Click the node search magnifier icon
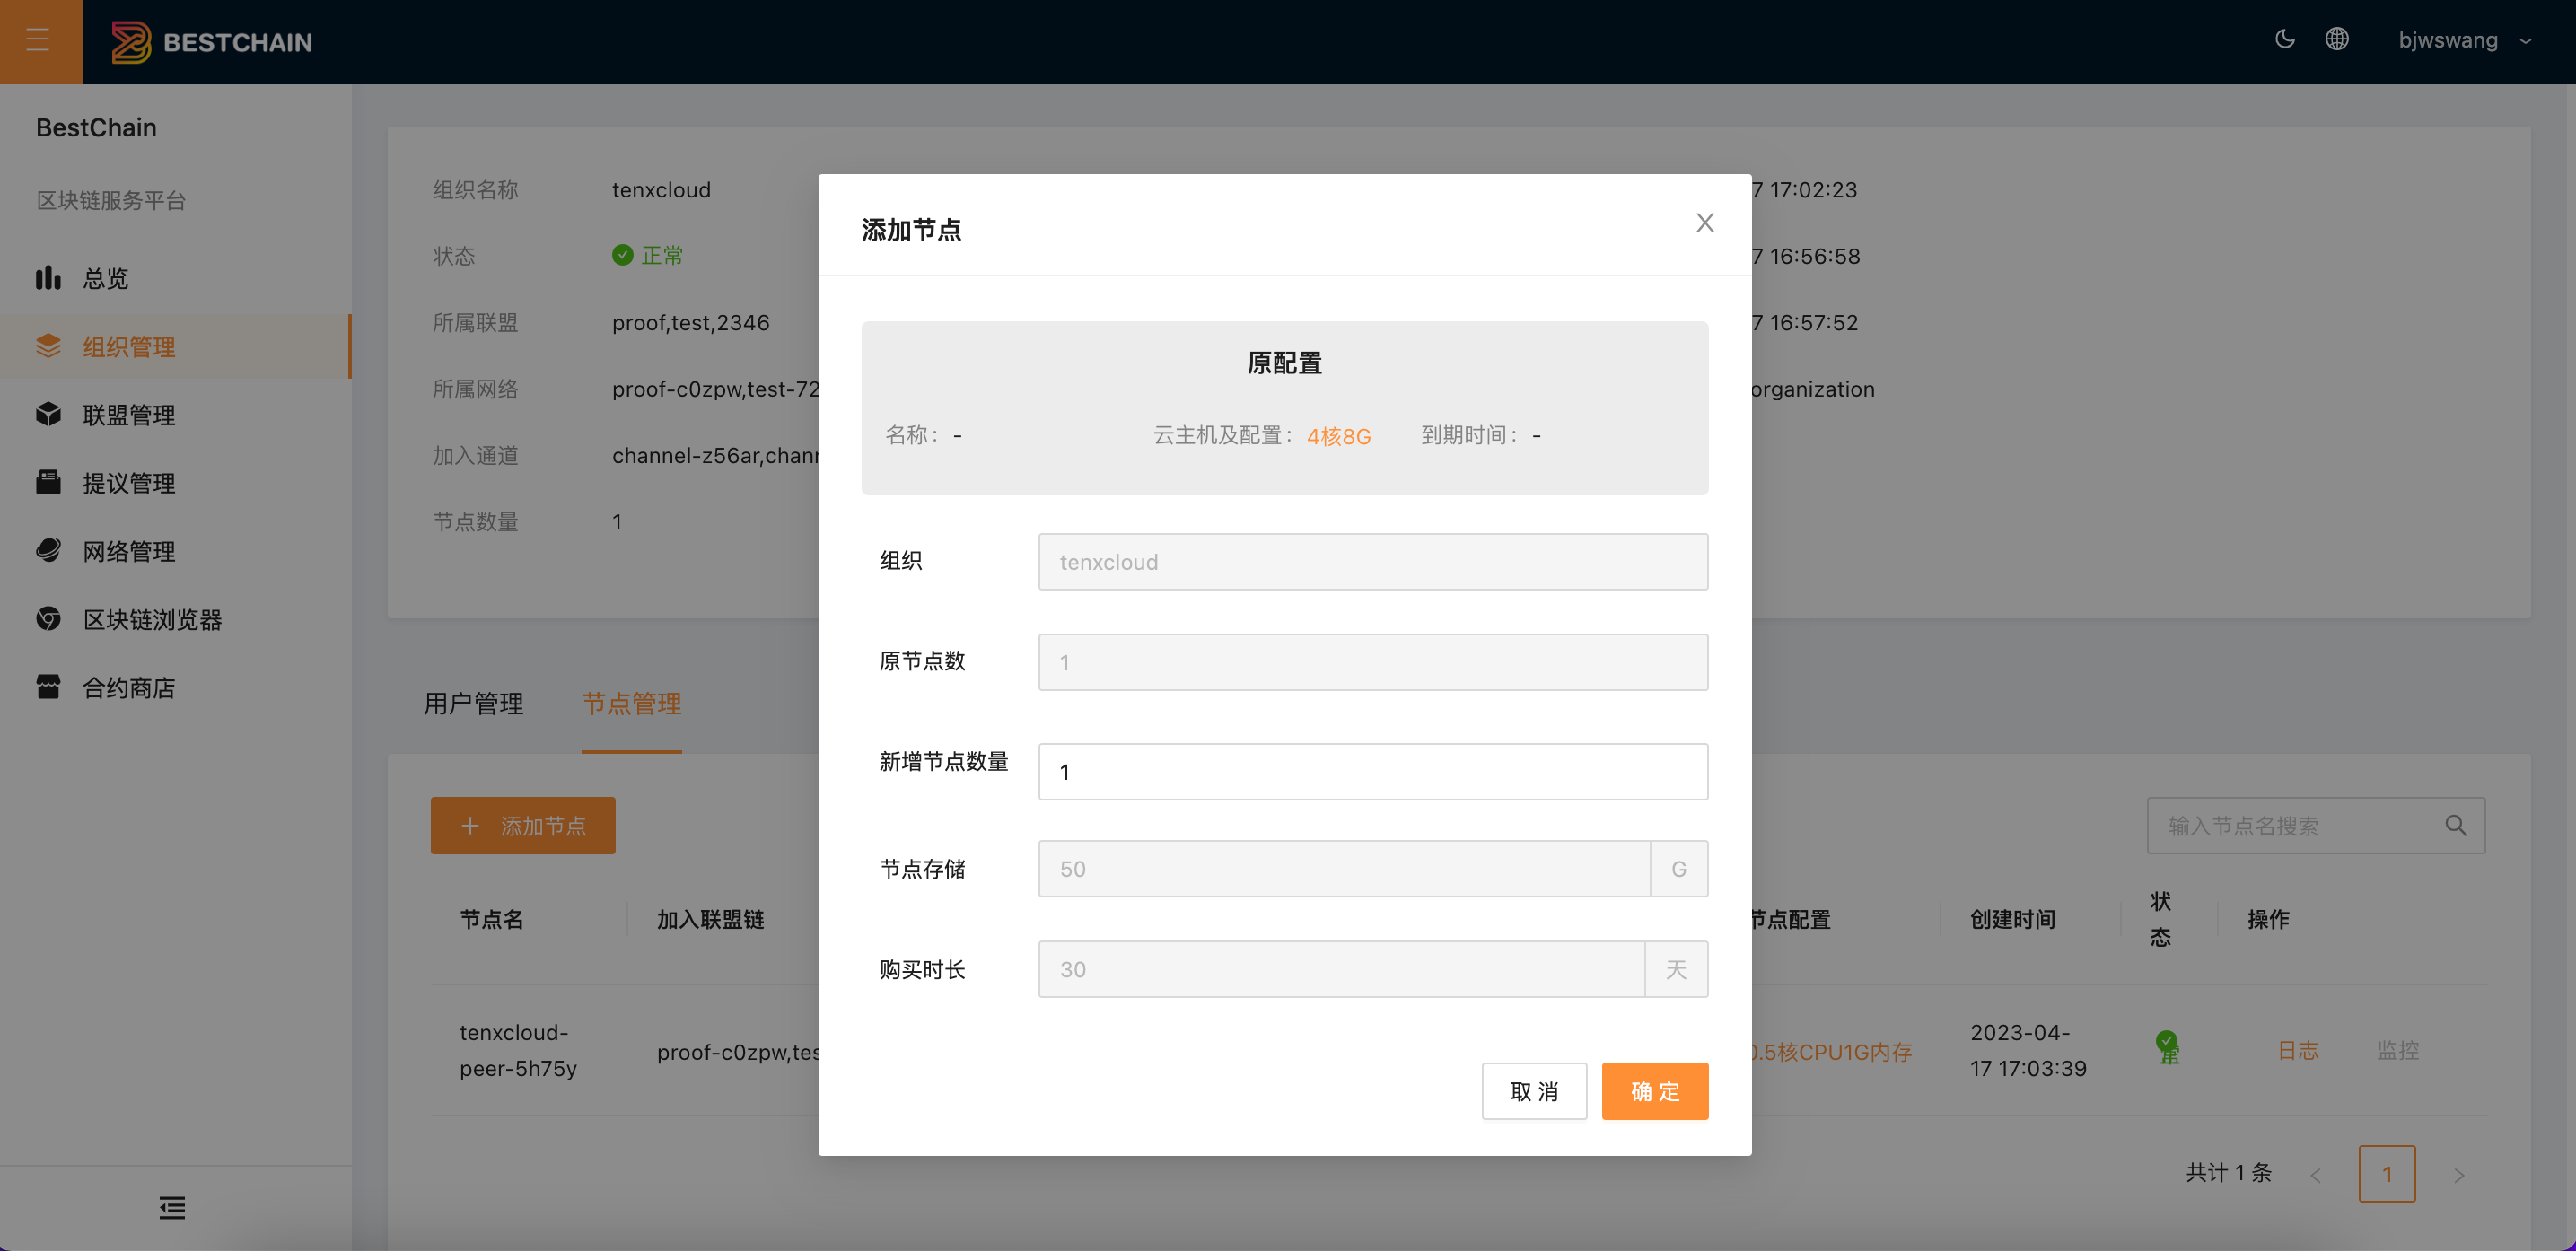 pyautogui.click(x=2455, y=826)
